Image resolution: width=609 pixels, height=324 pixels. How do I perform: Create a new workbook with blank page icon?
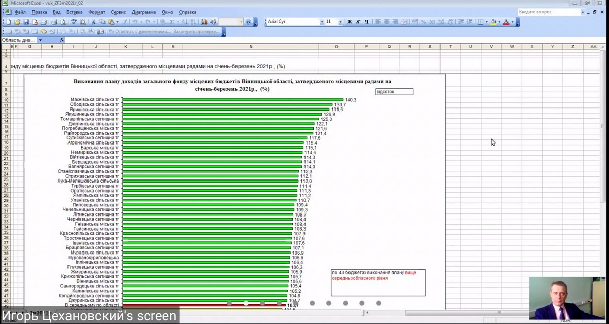pyautogui.click(x=9, y=22)
